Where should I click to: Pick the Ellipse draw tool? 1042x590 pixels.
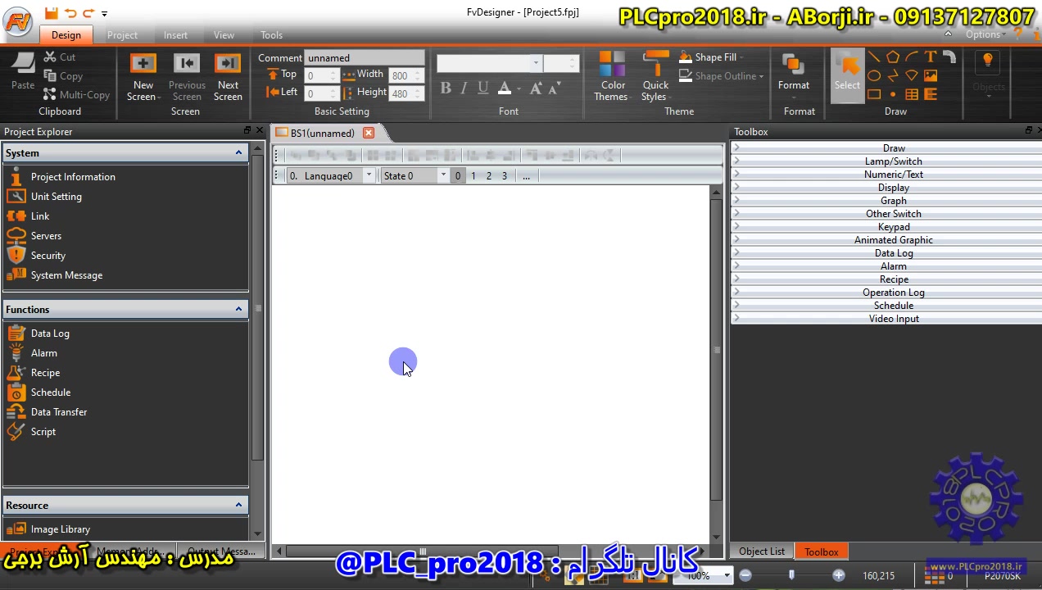[874, 75]
